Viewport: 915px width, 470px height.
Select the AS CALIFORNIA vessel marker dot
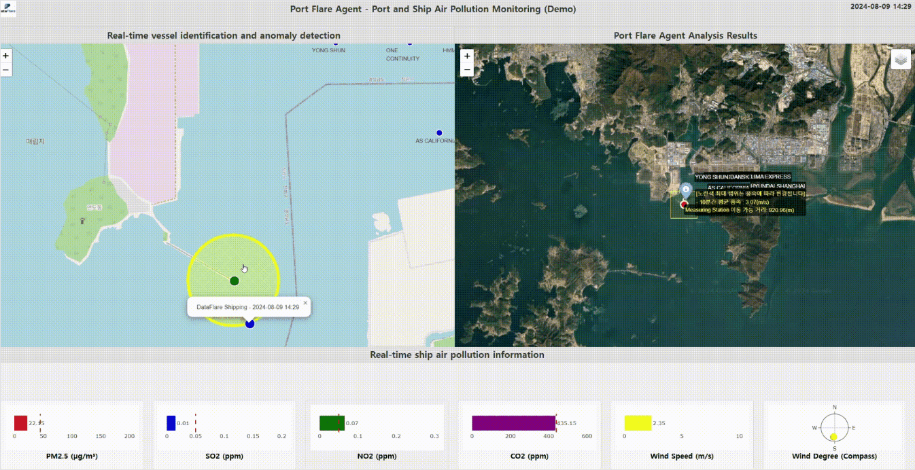439,133
